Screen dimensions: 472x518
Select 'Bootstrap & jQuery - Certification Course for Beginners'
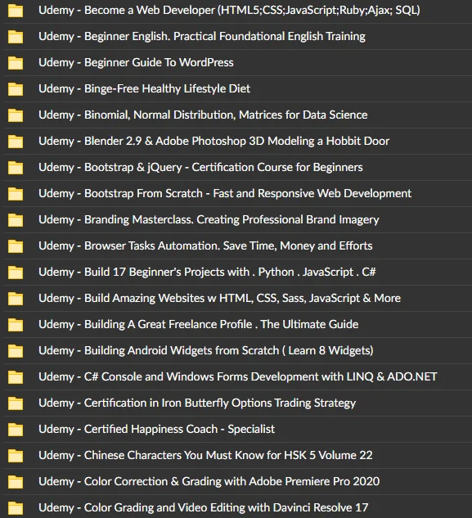tap(223, 167)
